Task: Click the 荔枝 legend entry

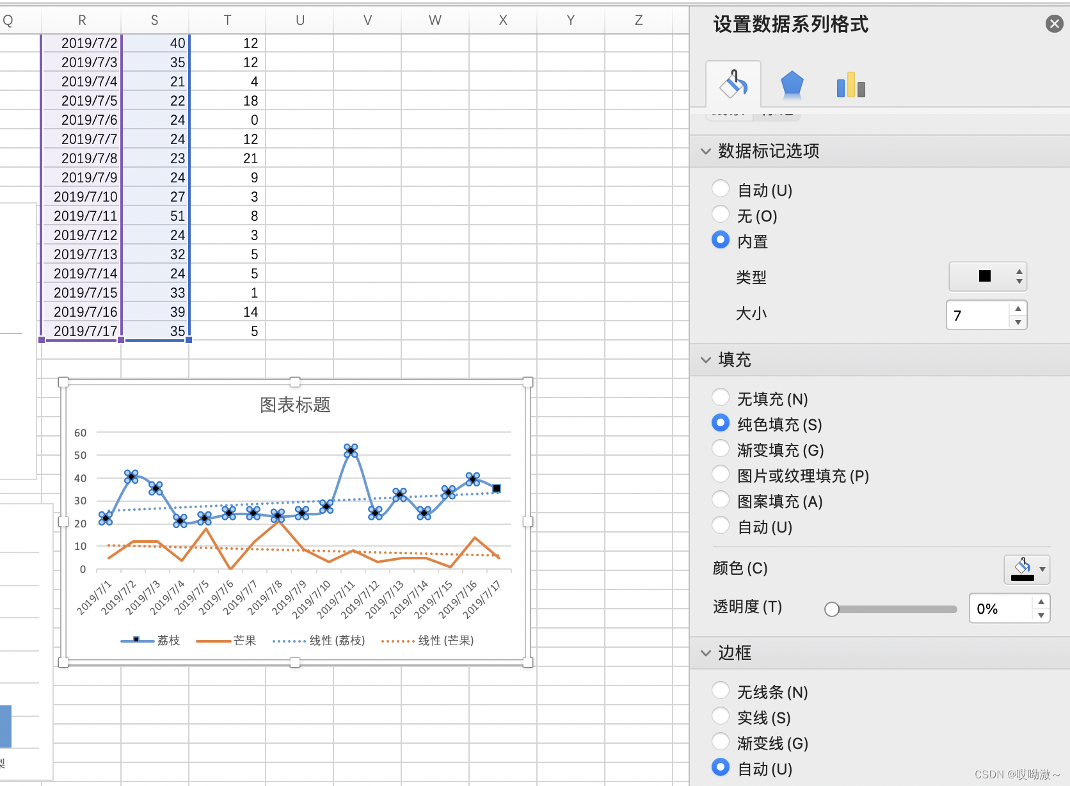Action: (x=151, y=640)
